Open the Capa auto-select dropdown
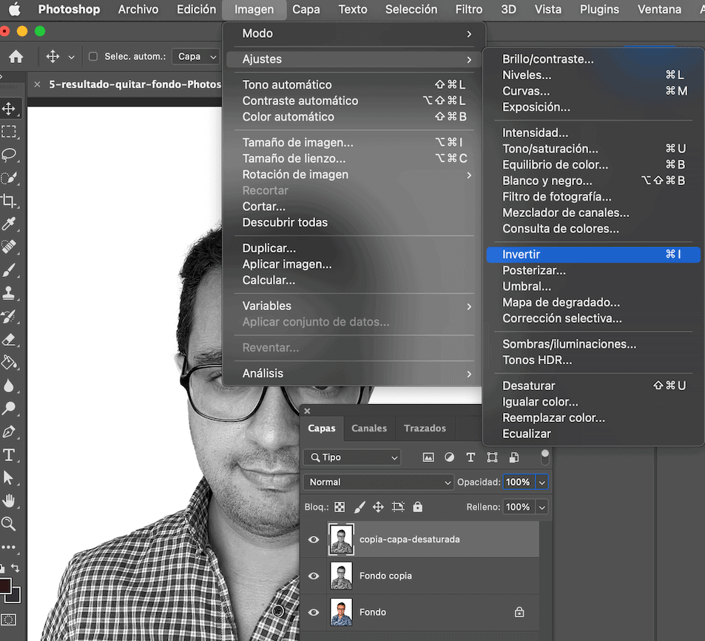 coord(197,57)
